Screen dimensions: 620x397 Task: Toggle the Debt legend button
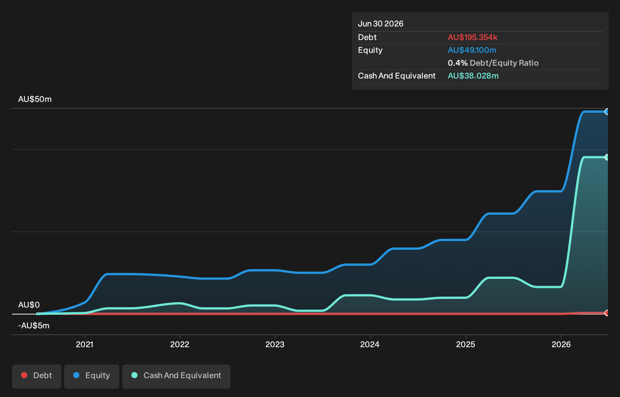pos(37,376)
